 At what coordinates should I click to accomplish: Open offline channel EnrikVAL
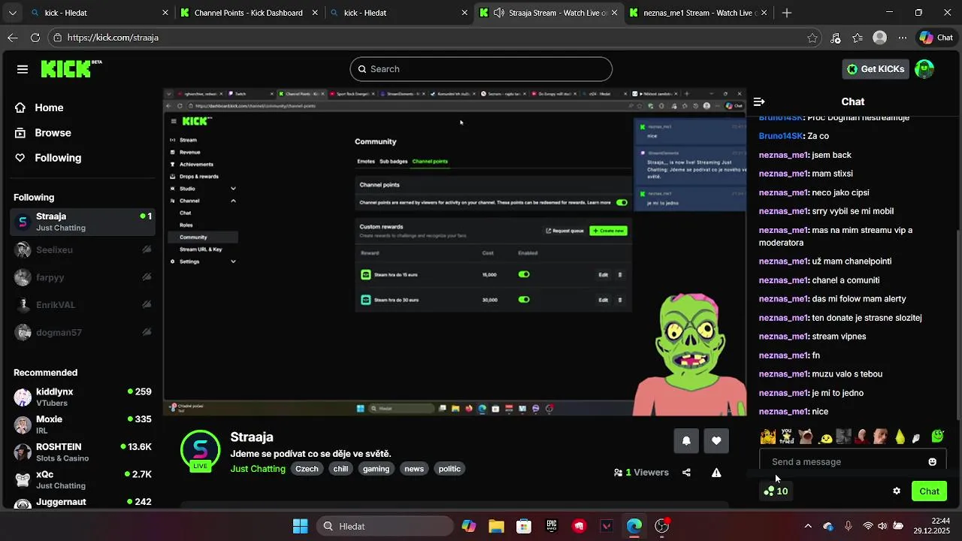pos(83,305)
